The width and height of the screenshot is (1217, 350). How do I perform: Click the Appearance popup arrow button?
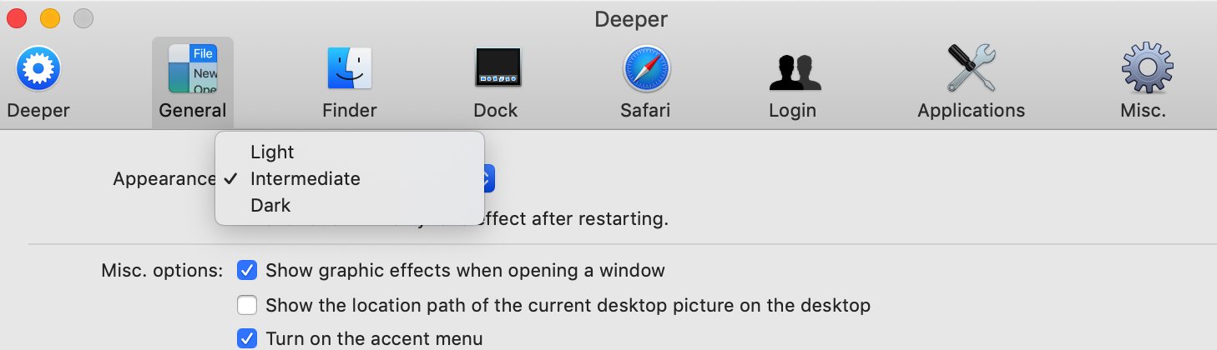[488, 178]
